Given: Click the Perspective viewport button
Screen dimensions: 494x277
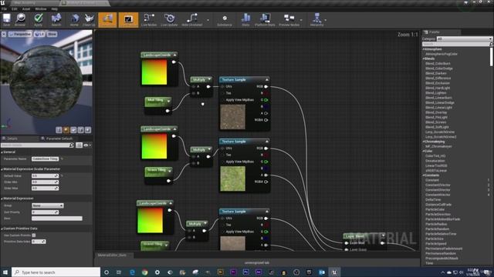Looking at the screenshot, I should pyautogui.click(x=20, y=34).
